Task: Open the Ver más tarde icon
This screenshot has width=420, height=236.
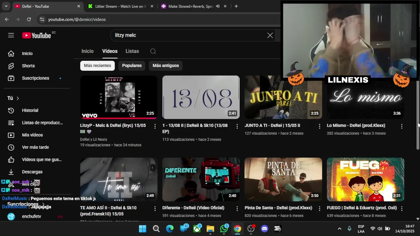Action: (11, 147)
